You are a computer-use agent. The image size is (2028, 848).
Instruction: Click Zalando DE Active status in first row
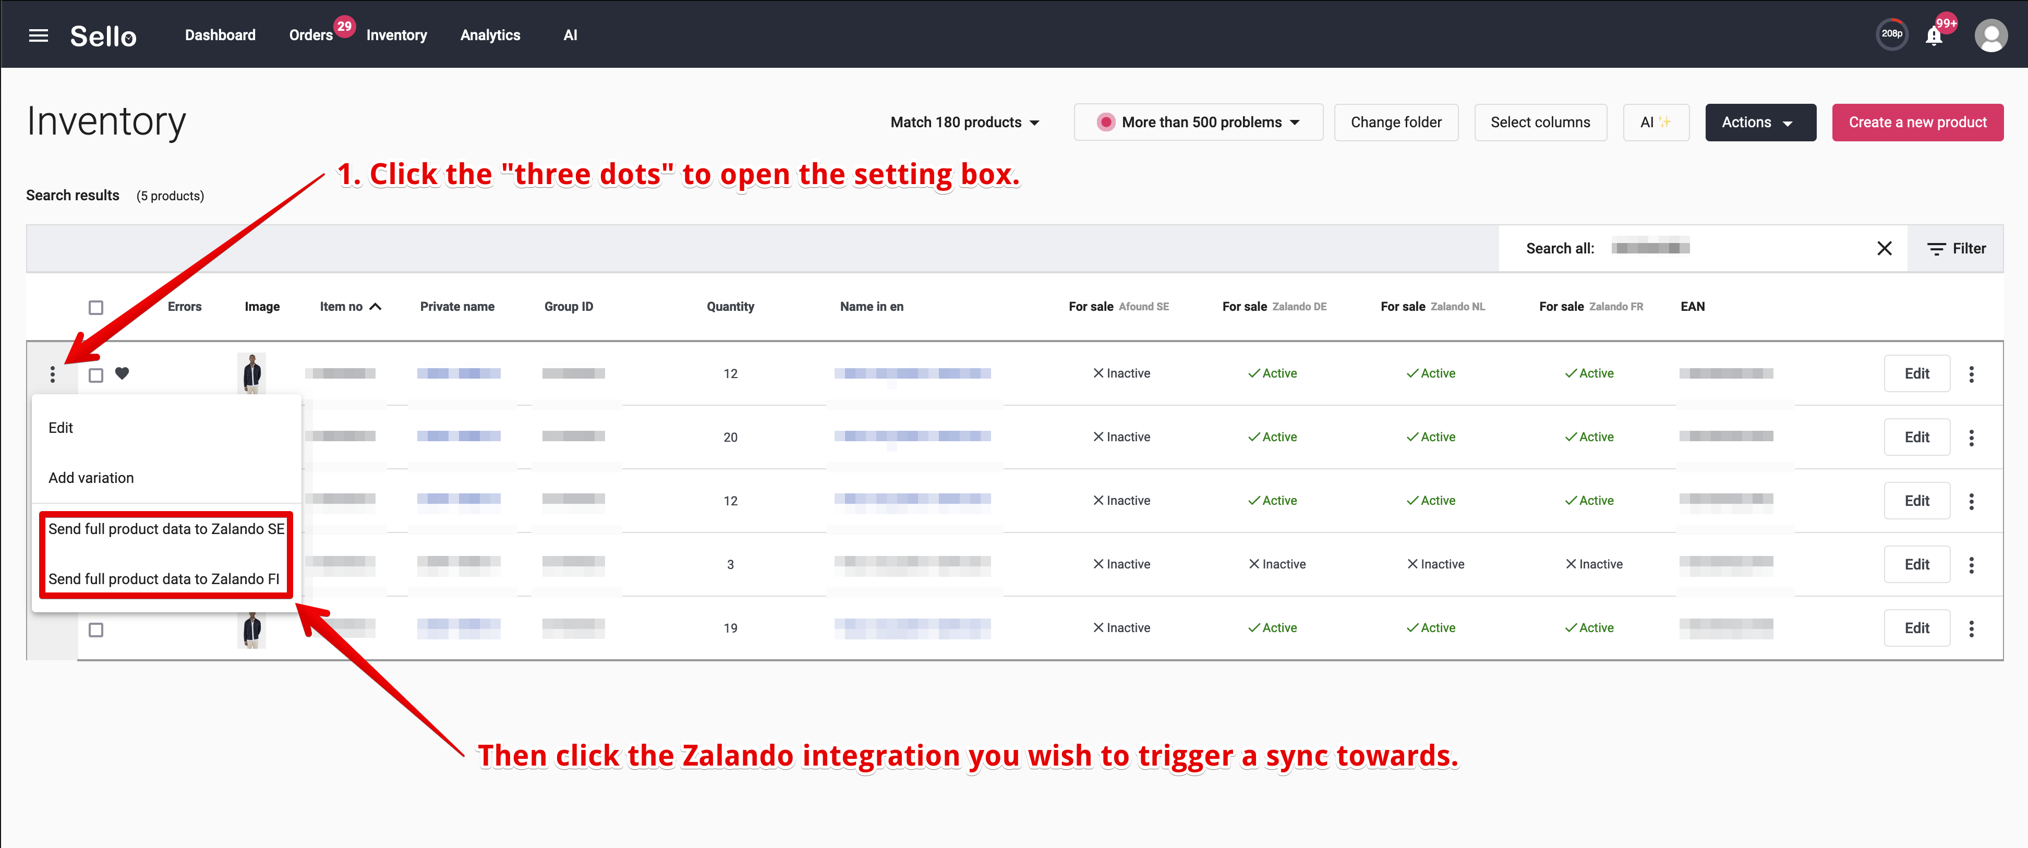(x=1272, y=374)
